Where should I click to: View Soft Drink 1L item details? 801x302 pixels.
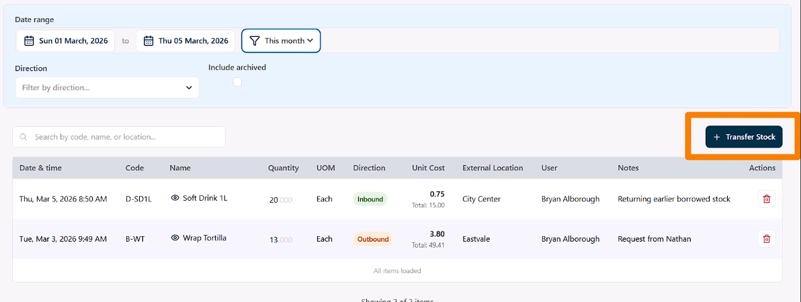(x=175, y=198)
